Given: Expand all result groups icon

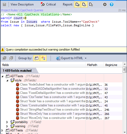Looking at the screenshot, I should point(4,58).
